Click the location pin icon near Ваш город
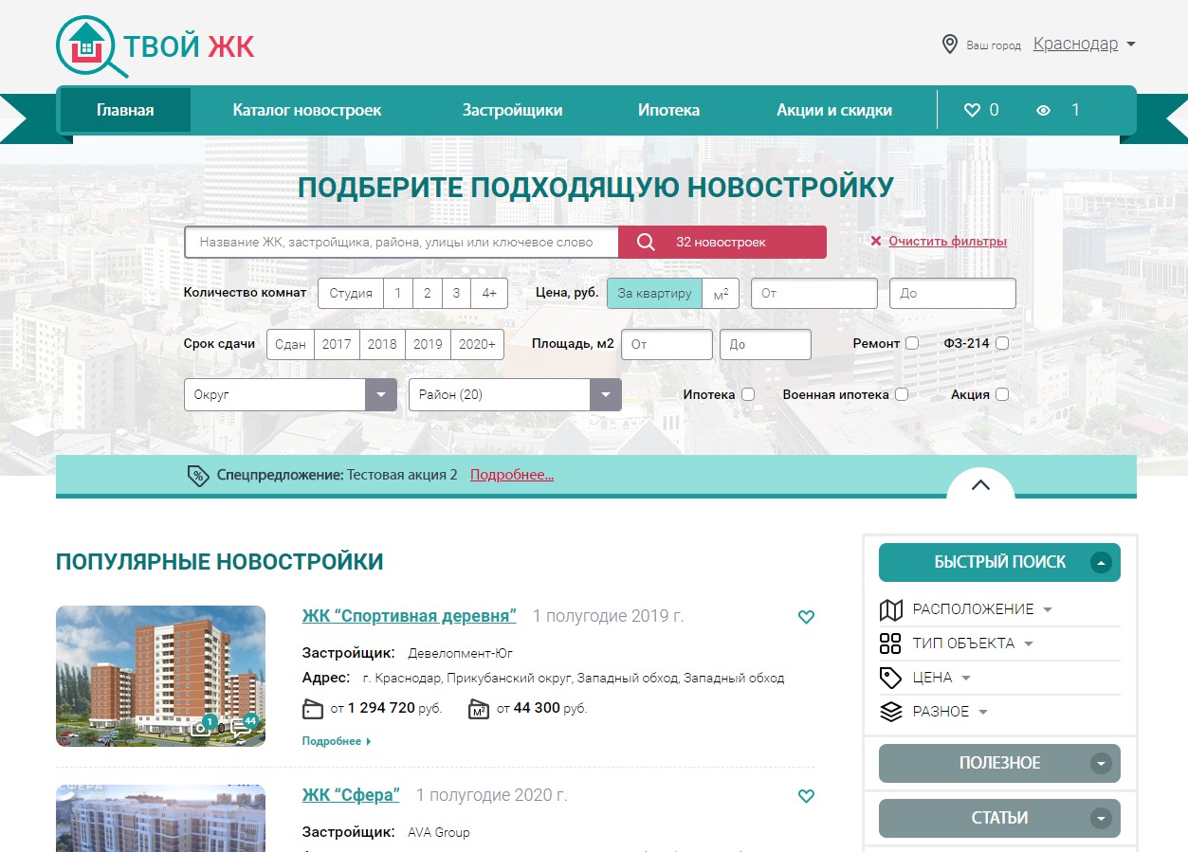The image size is (1188, 852). 949,45
